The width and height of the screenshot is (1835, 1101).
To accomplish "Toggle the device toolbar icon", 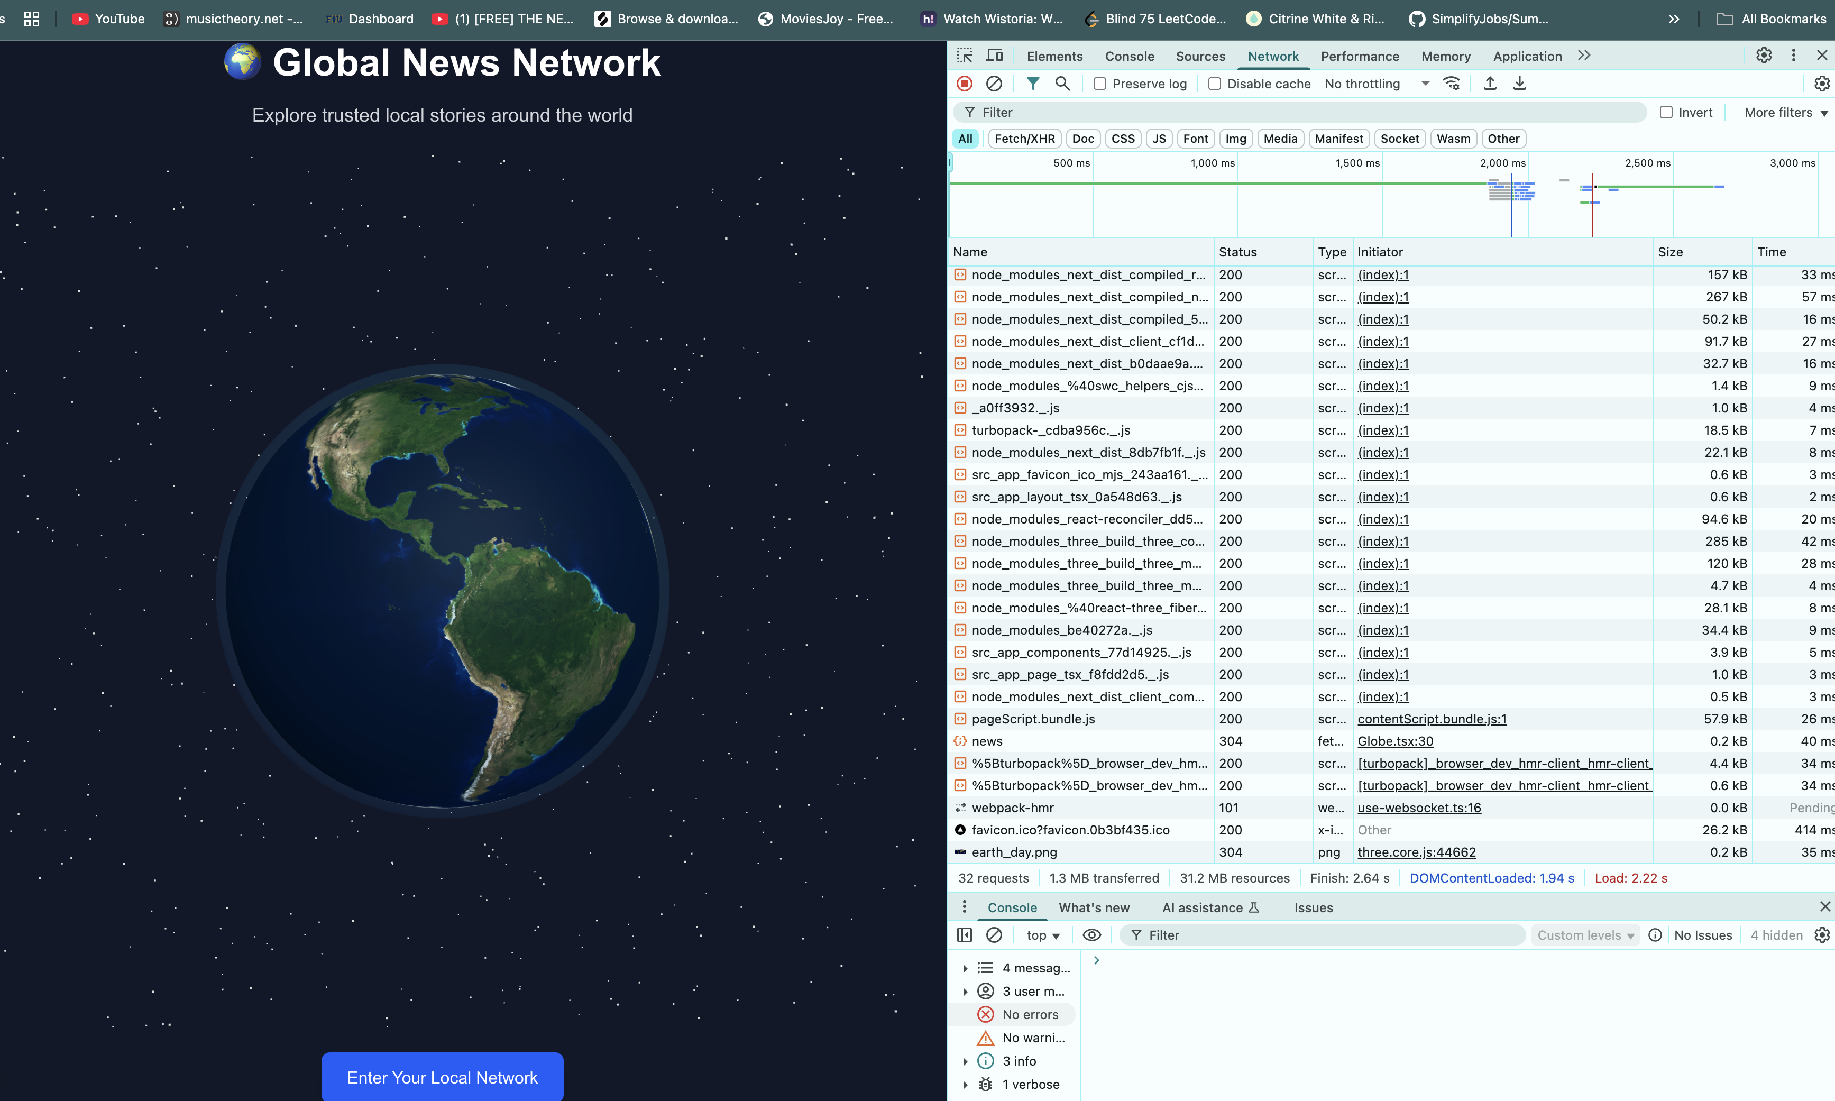I will point(994,56).
